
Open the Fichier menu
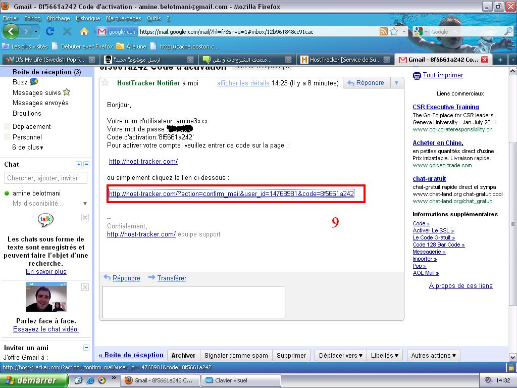tap(11, 19)
